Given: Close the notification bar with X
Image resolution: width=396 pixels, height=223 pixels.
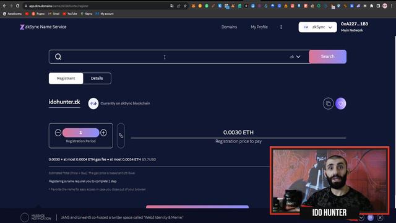Looking at the screenshot, I should click(380, 217).
